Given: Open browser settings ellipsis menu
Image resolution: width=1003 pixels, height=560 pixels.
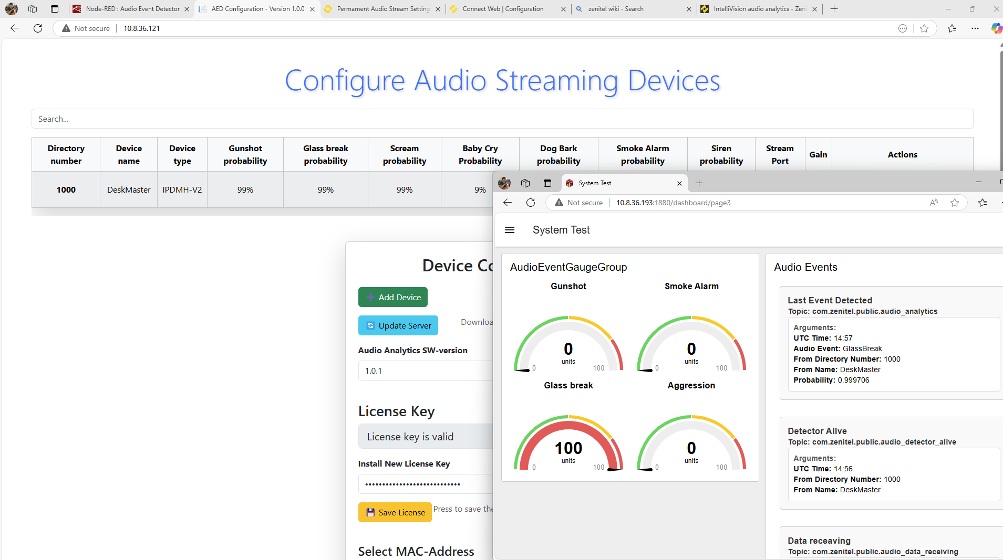Looking at the screenshot, I should (975, 28).
